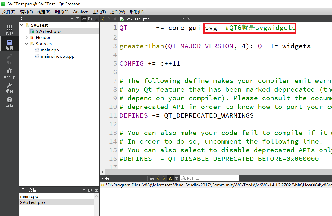Select SVGTest.pro in the project tree
The width and height of the screenshot is (332, 216).
pyautogui.click(x=48, y=31)
